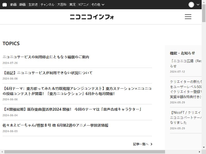206x154 pixels.
Task: Click the scroll down arrow button
Action: pos(204,147)
